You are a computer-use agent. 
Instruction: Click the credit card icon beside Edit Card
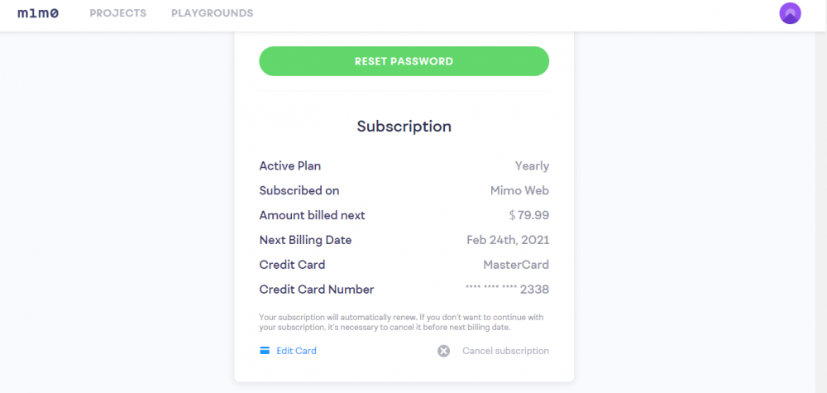pos(265,351)
